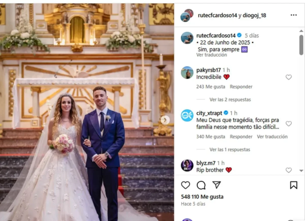Like blyz.m7's comment heart

point(288,170)
